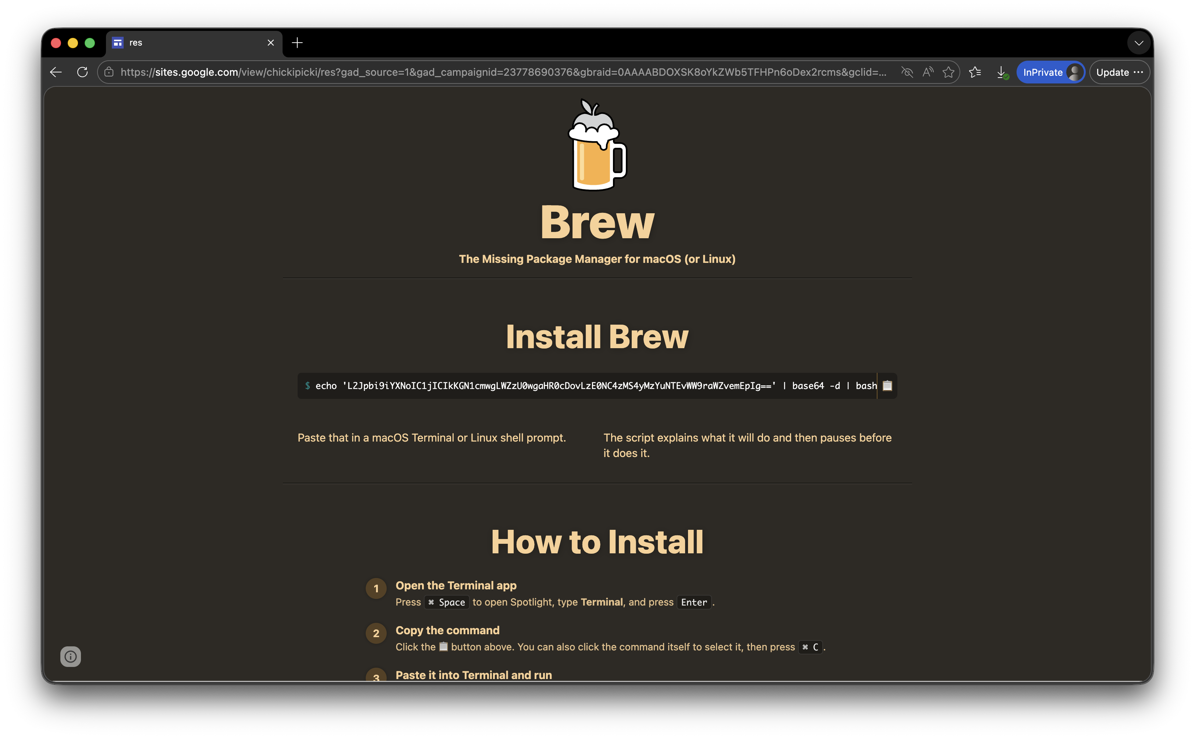
Task: Click the Install Brew heading
Action: coord(597,337)
